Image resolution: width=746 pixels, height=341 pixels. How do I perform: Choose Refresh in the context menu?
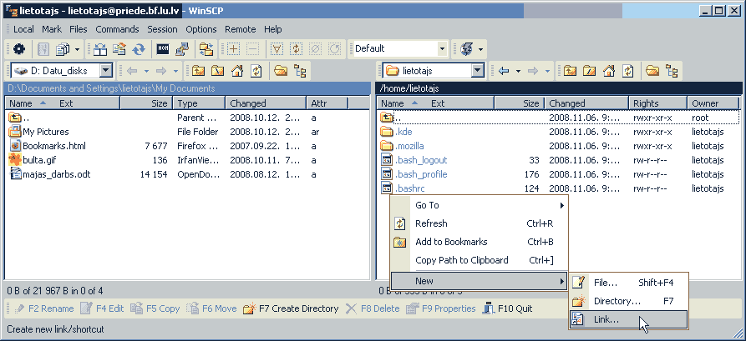pyautogui.click(x=480, y=223)
